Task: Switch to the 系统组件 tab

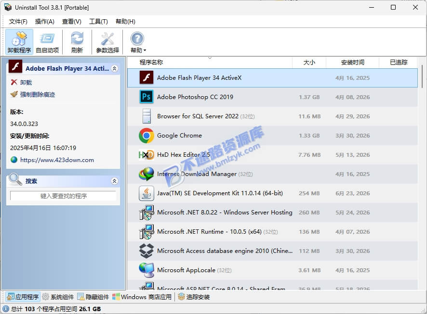Action: 58,297
